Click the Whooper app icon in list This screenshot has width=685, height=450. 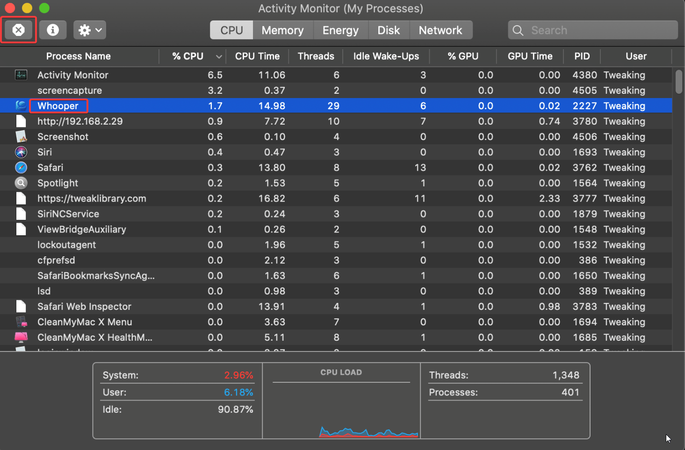tap(21, 106)
